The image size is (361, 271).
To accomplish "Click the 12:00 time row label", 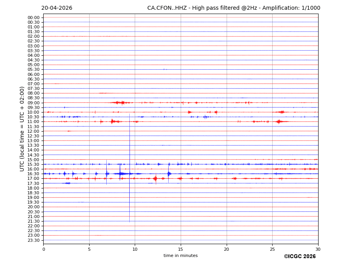I will [33, 131].
